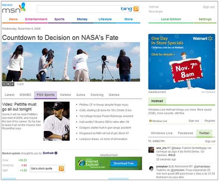Click Walmart One Day Specials ad
219x181 pixels.
pos(182,62)
